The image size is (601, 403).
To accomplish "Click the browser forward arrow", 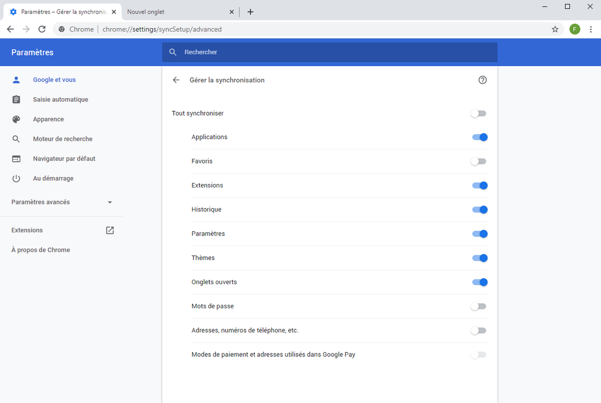I will 26,29.
